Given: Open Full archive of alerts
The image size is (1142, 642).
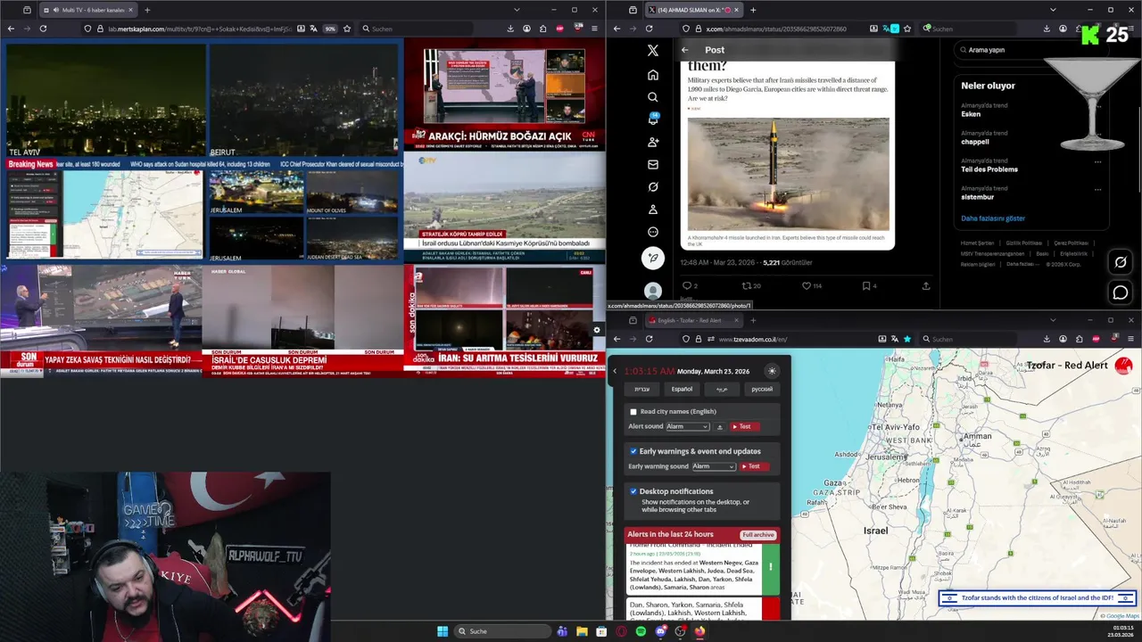Looking at the screenshot, I should (757, 535).
